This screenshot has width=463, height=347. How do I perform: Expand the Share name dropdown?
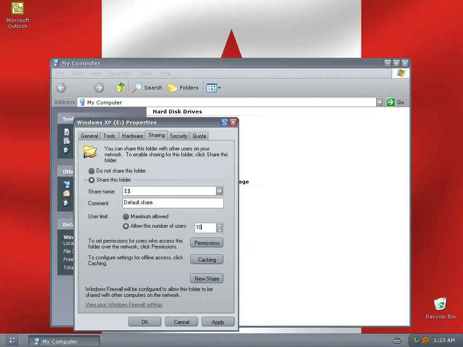pyautogui.click(x=219, y=191)
